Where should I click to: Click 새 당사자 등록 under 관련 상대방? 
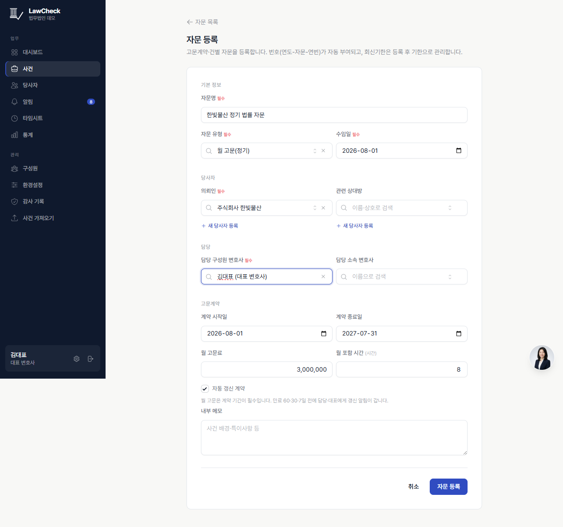(x=355, y=226)
